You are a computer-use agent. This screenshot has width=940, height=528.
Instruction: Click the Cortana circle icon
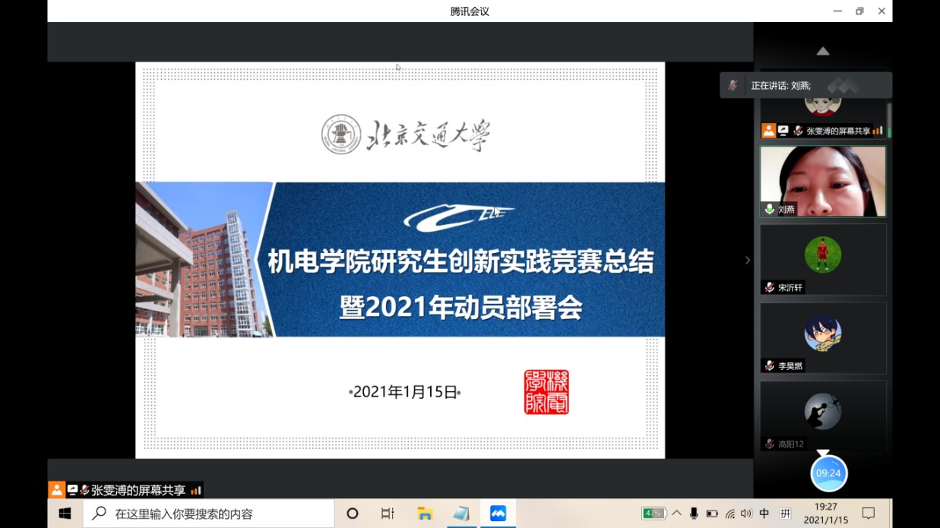click(352, 514)
